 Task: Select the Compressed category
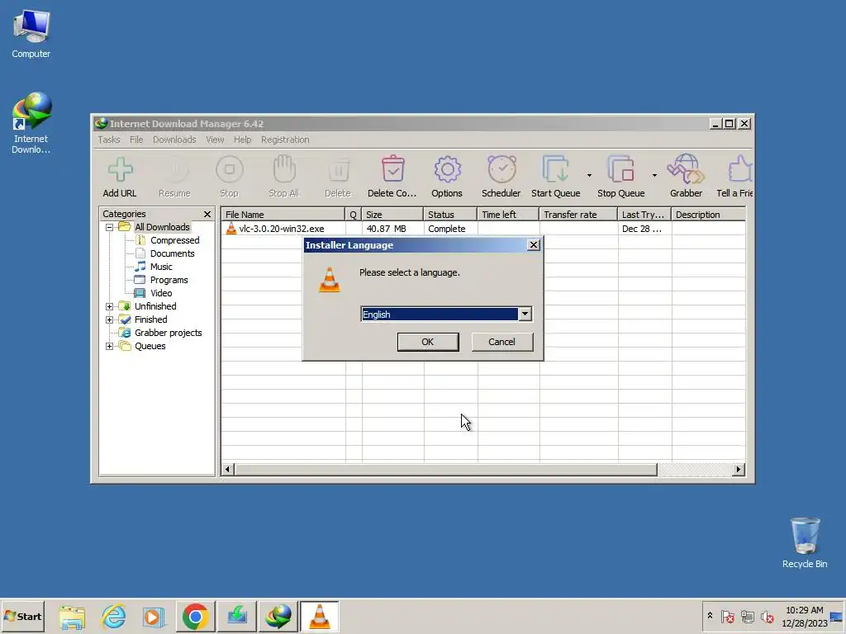click(175, 240)
